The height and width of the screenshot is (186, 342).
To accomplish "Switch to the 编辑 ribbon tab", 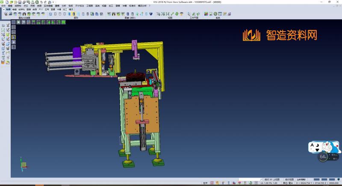I will click(15, 9).
